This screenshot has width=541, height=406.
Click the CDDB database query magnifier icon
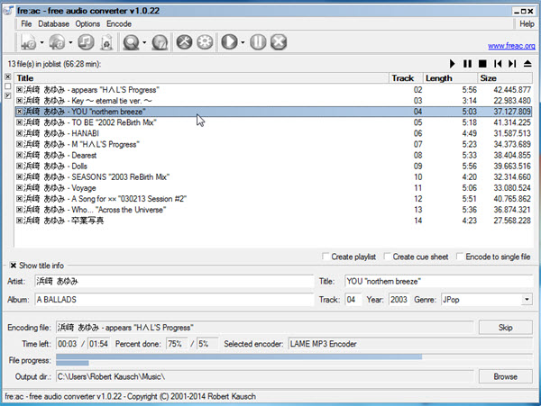pyautogui.click(x=133, y=42)
